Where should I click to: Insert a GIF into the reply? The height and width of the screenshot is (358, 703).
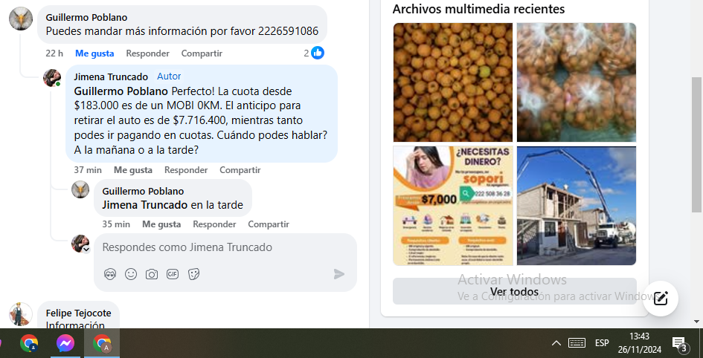[173, 274]
